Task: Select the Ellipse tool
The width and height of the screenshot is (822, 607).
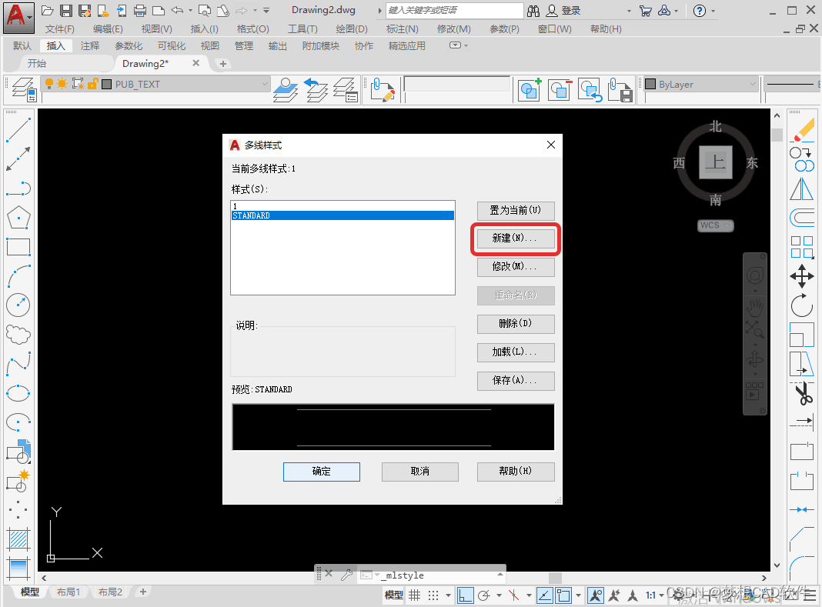Action: click(18, 393)
